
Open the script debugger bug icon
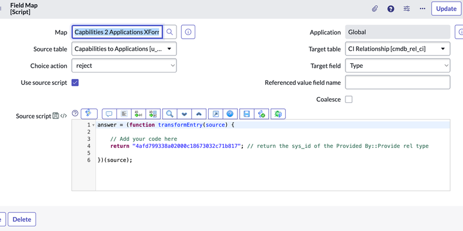click(x=278, y=113)
